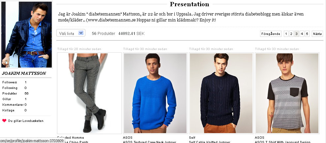Go to the Nästa page

point(317,34)
